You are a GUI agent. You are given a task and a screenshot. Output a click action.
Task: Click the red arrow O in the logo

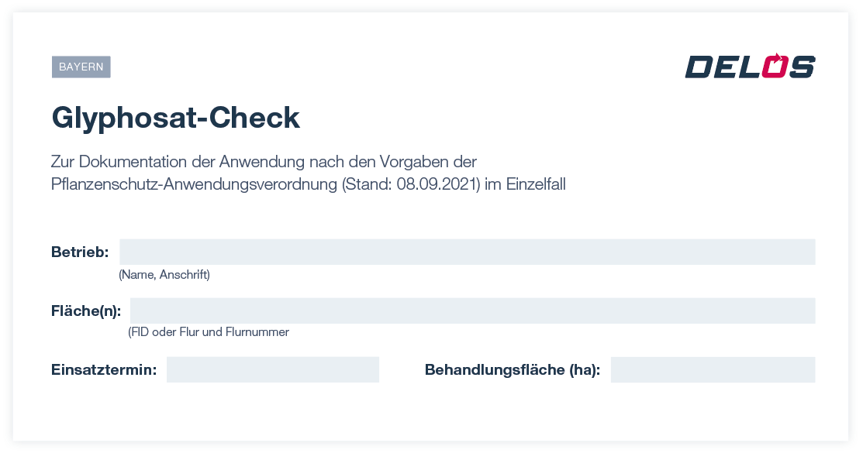pos(775,65)
